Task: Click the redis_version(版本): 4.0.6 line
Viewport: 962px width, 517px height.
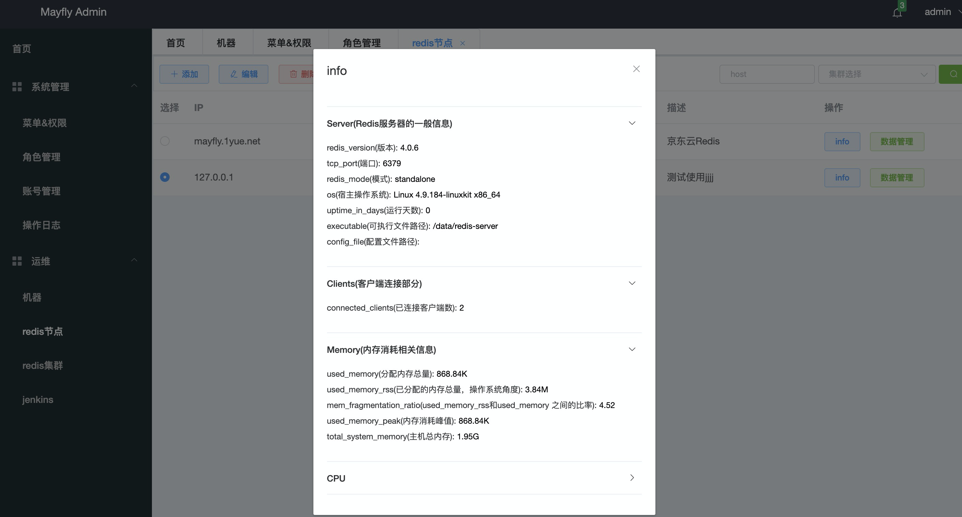Action: click(372, 147)
